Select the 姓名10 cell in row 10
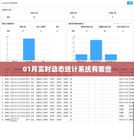The width and height of the screenshot is (134, 138). click(x=7, y=103)
